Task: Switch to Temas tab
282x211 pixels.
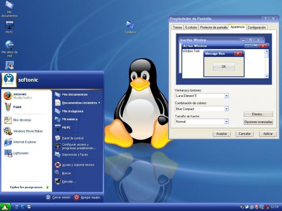Action: [177, 27]
